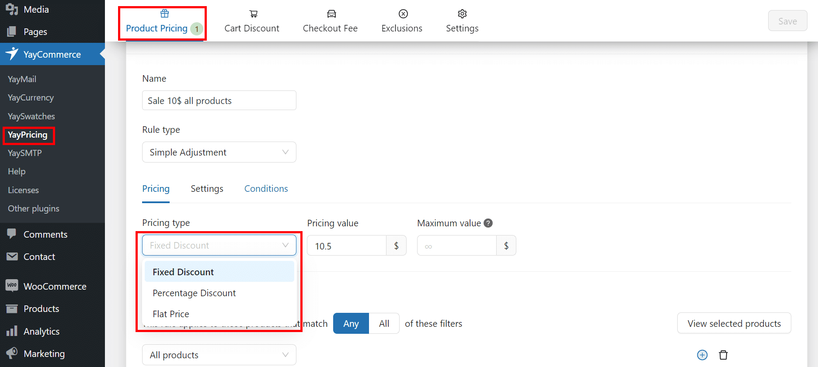The image size is (818, 367).
Task: Click the Settings gear icon in top bar
Action: (462, 14)
